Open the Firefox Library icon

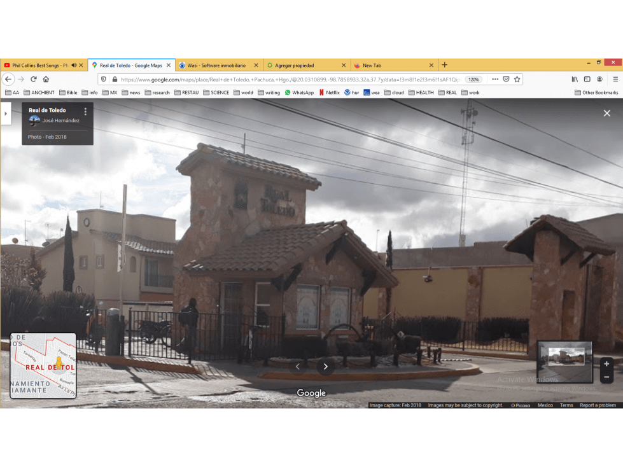click(575, 79)
